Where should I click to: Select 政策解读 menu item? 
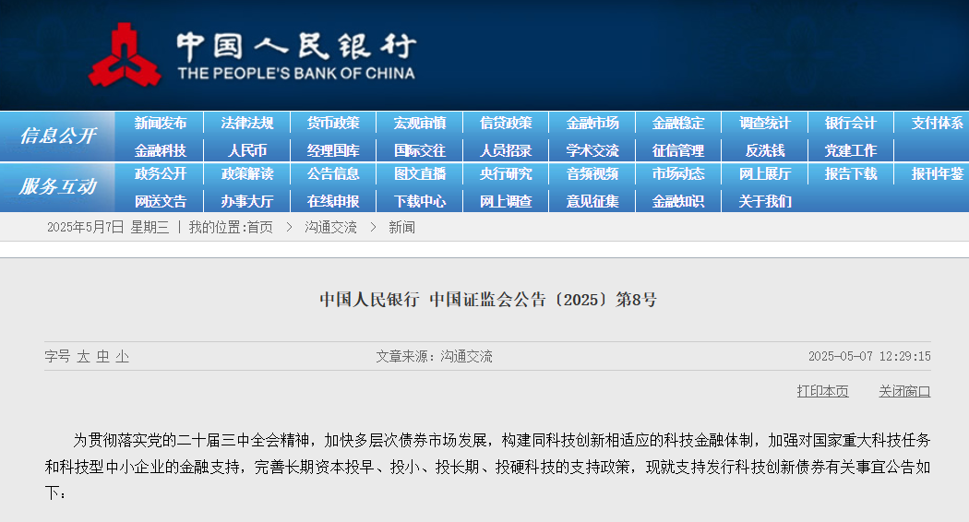pyautogui.click(x=247, y=174)
